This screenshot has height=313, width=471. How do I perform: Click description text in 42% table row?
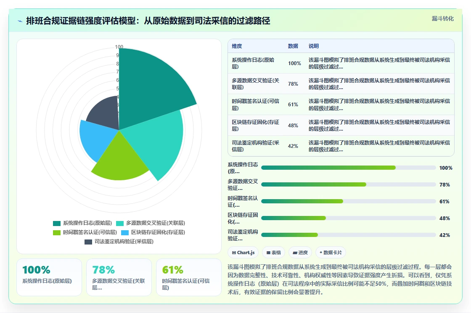379,146
